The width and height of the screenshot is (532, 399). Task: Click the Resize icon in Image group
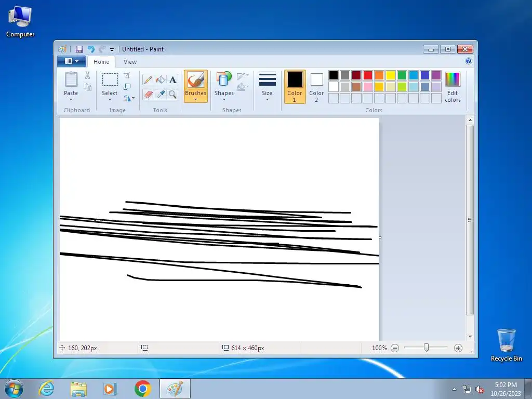pos(127,87)
